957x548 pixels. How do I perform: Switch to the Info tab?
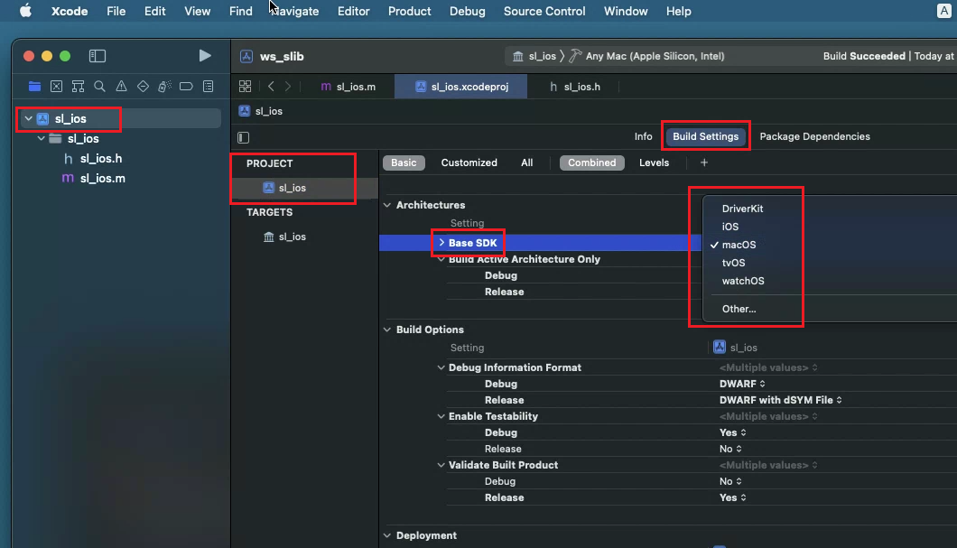[x=643, y=136]
